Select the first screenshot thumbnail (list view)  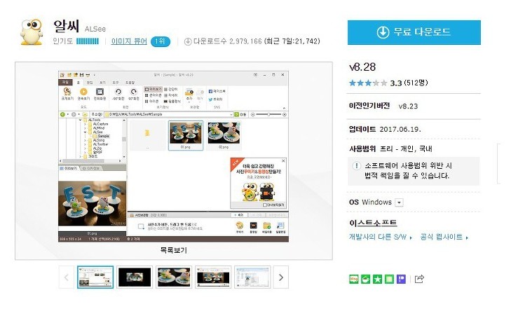pyautogui.click(x=95, y=277)
